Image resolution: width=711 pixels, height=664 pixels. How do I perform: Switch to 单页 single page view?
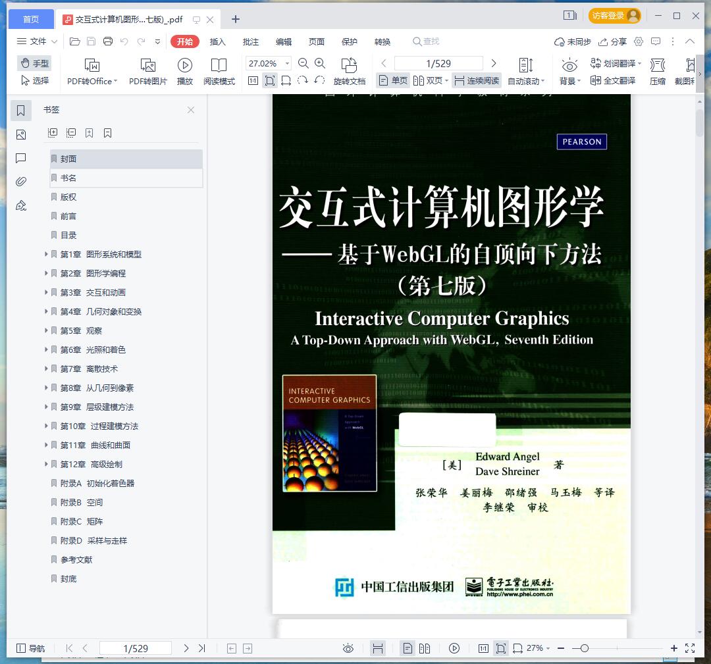click(x=393, y=81)
